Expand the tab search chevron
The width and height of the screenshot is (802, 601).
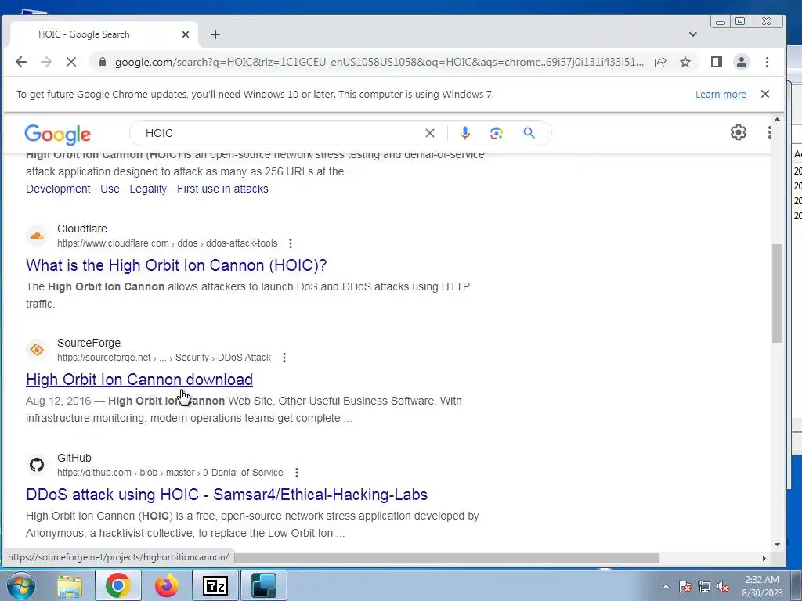point(693,34)
